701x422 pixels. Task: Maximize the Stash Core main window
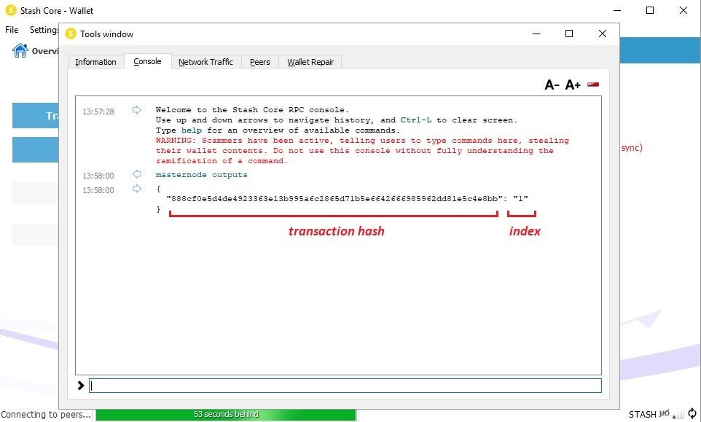coord(650,10)
